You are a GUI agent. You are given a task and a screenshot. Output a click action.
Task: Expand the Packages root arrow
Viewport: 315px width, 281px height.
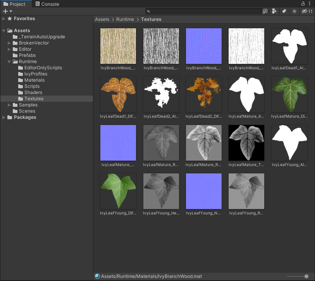(3, 117)
